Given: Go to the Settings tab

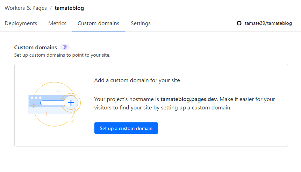Looking at the screenshot, I should pyautogui.click(x=141, y=23).
